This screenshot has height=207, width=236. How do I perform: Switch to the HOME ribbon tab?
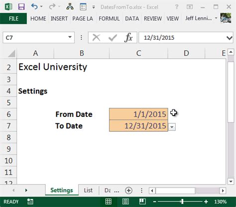pos(38,18)
